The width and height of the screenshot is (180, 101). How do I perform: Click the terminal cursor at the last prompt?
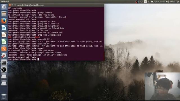(x=38, y=59)
